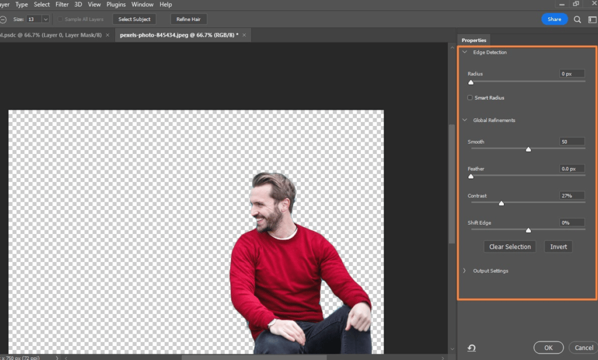
Task: Close the pexels-photo-845434.jpeg document tab
Action: pos(244,35)
